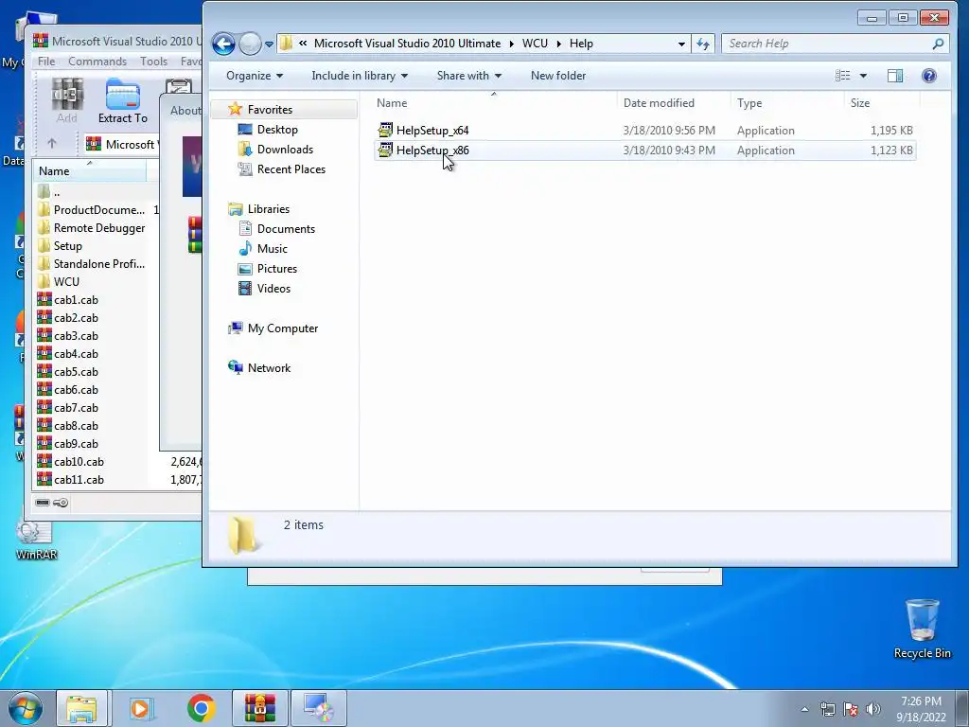969x727 pixels.
Task: Select the Setup folder in WinRAR
Action: [60, 246]
